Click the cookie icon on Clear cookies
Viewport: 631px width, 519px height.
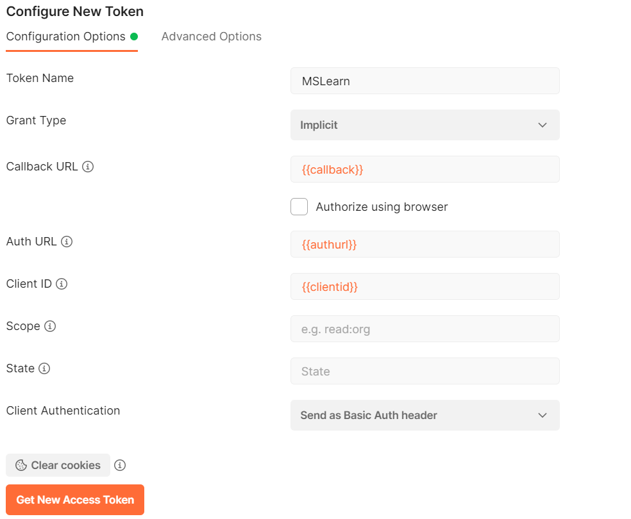coord(21,465)
